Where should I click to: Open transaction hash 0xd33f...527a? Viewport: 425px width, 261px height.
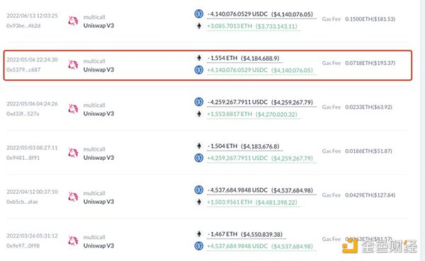[23, 114]
